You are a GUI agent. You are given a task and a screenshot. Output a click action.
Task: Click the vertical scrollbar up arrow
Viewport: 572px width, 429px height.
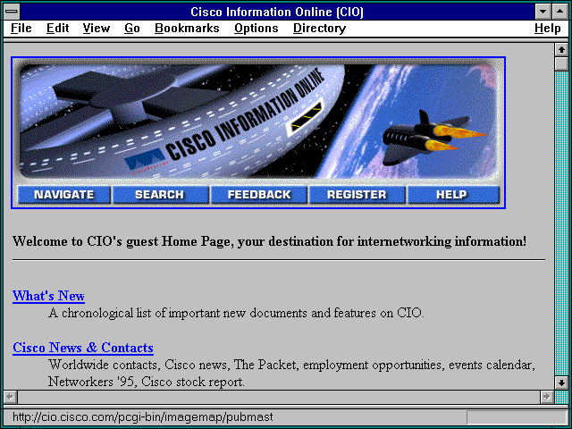561,50
